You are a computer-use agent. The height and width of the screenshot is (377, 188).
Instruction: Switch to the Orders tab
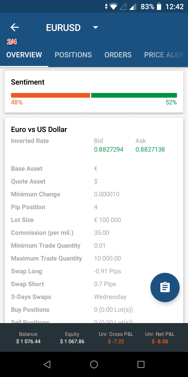[x=118, y=55]
